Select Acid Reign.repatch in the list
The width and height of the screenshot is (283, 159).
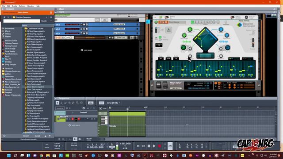click(x=34, y=42)
